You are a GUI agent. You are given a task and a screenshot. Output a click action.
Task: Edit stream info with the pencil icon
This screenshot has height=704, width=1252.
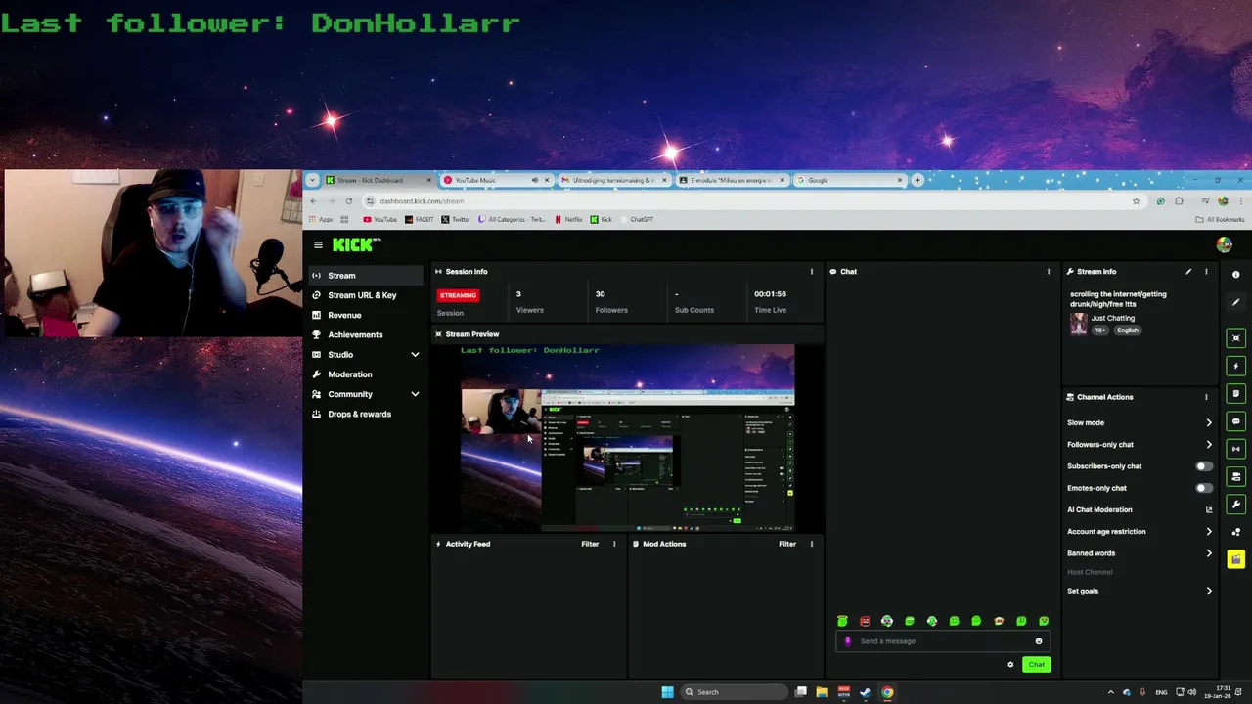coord(1188,272)
